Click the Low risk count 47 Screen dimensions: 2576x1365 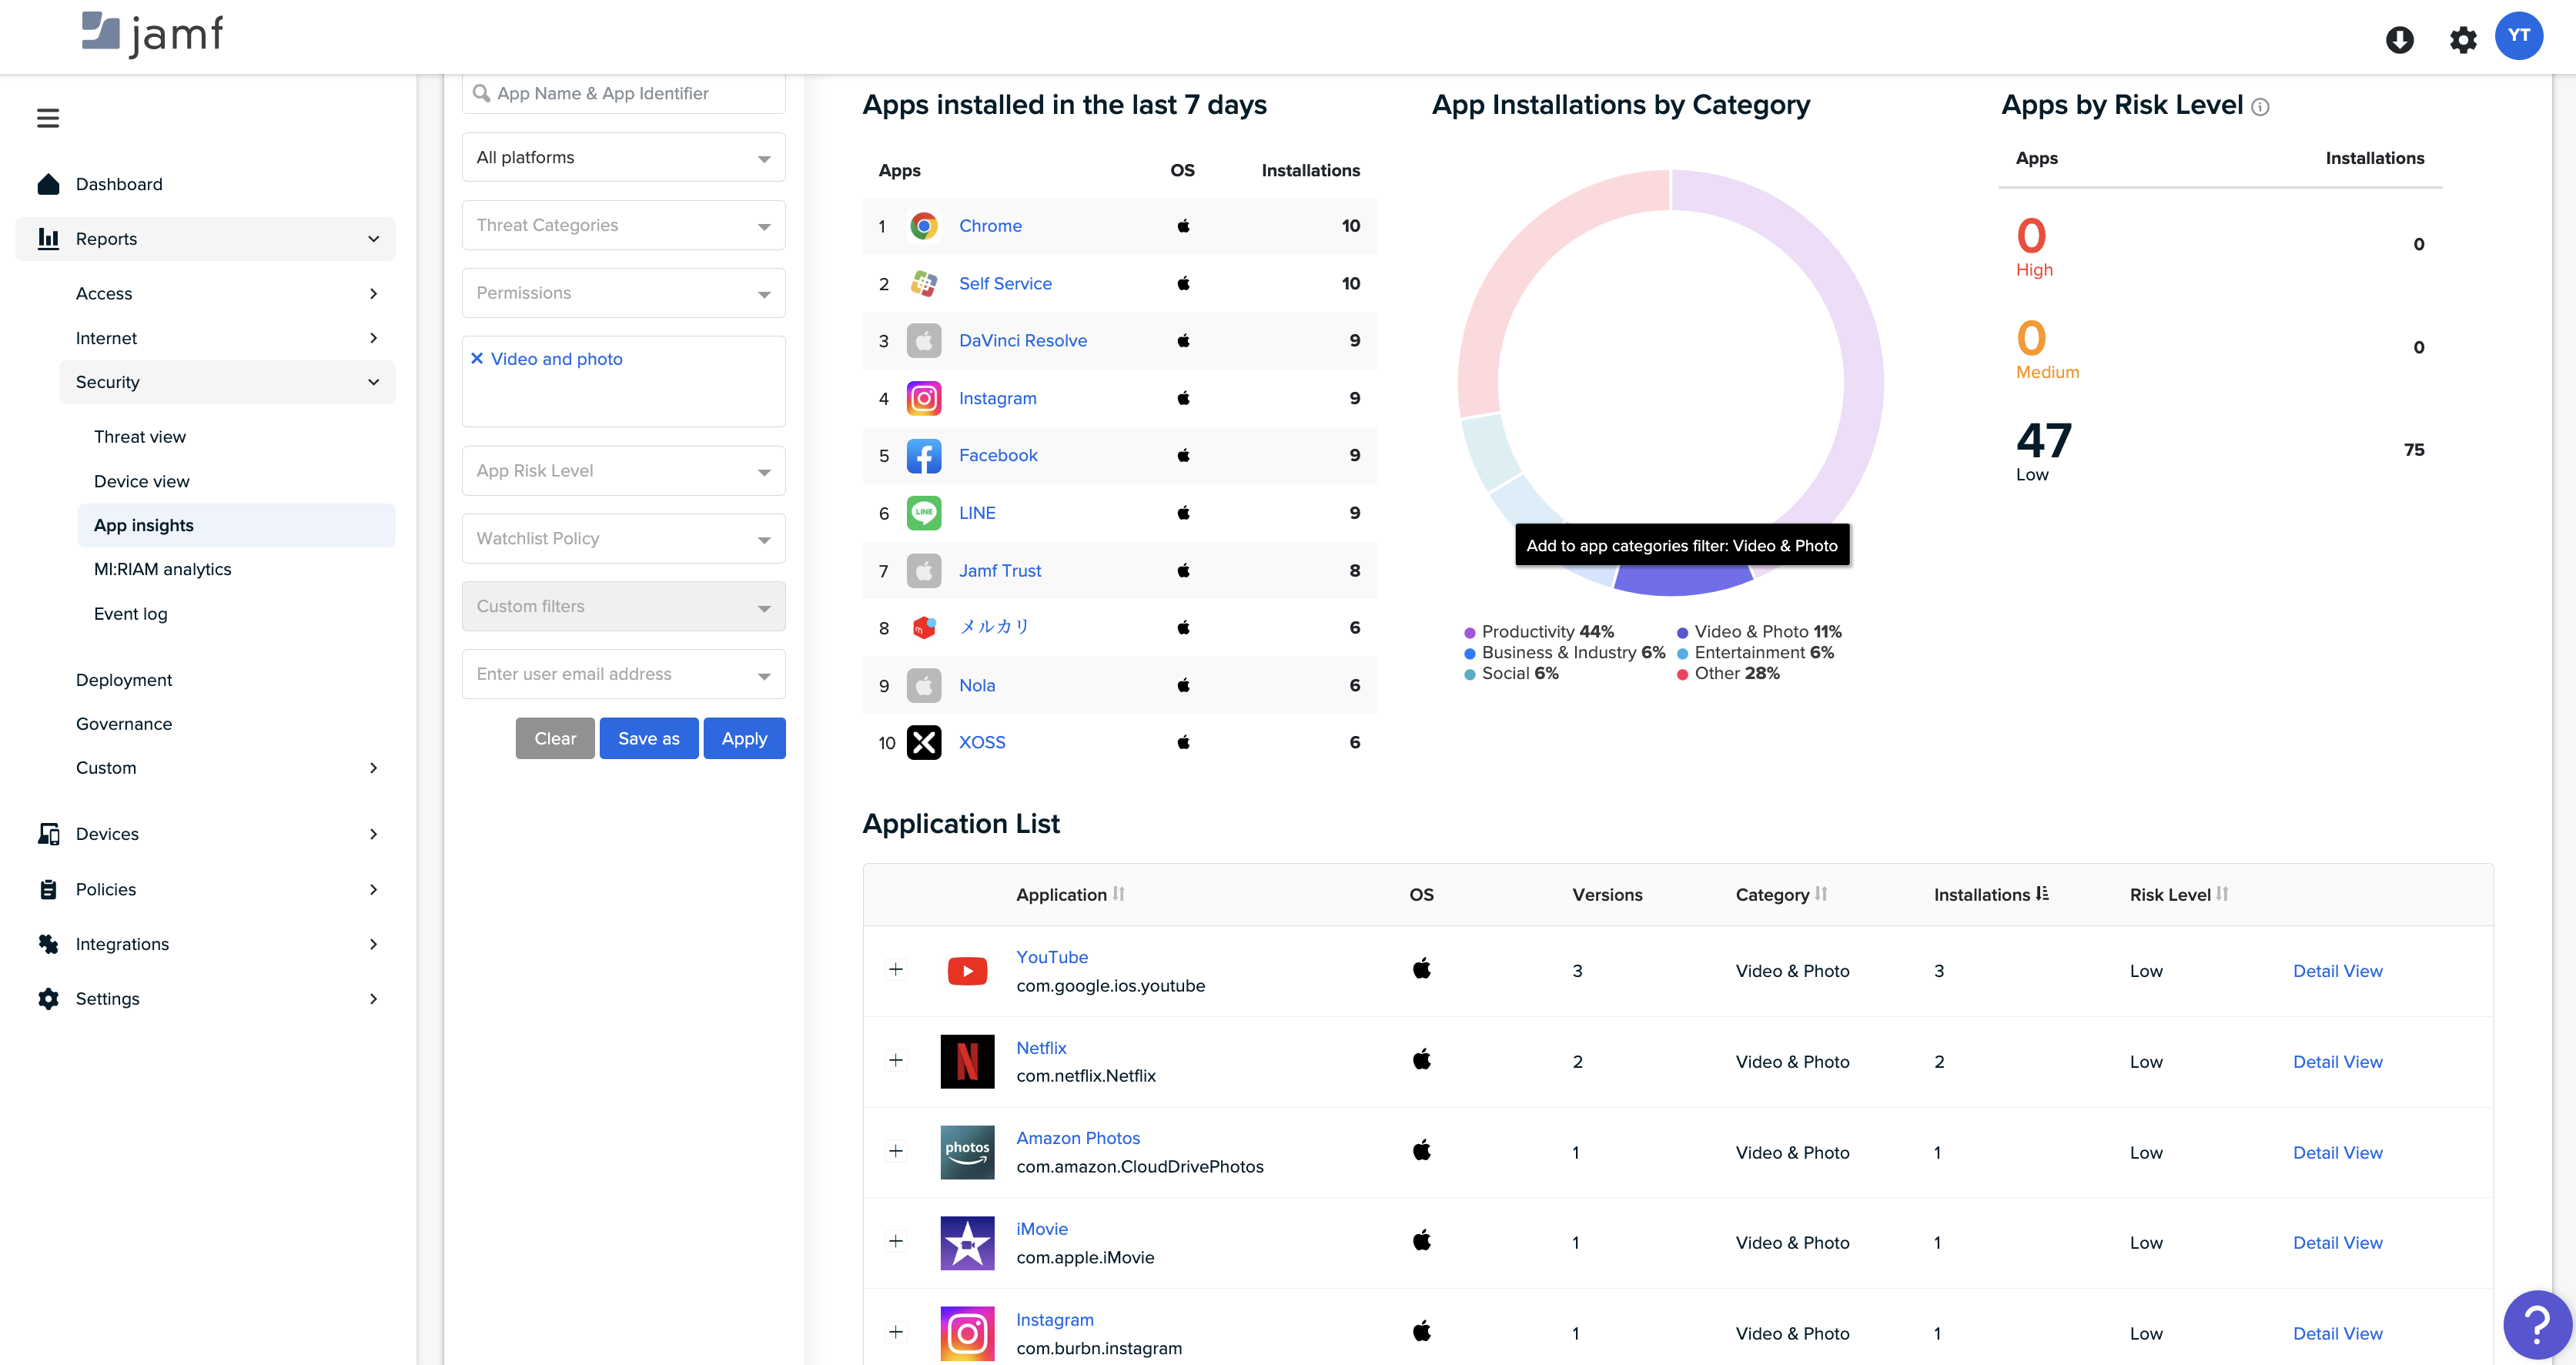(2043, 441)
